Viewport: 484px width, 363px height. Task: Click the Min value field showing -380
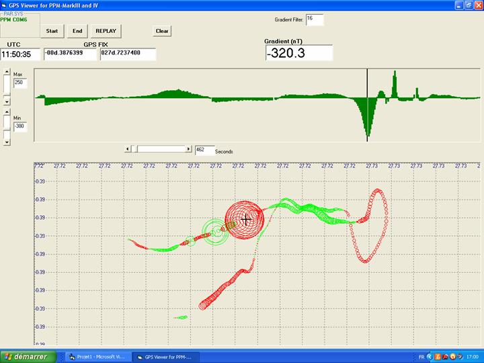click(20, 126)
